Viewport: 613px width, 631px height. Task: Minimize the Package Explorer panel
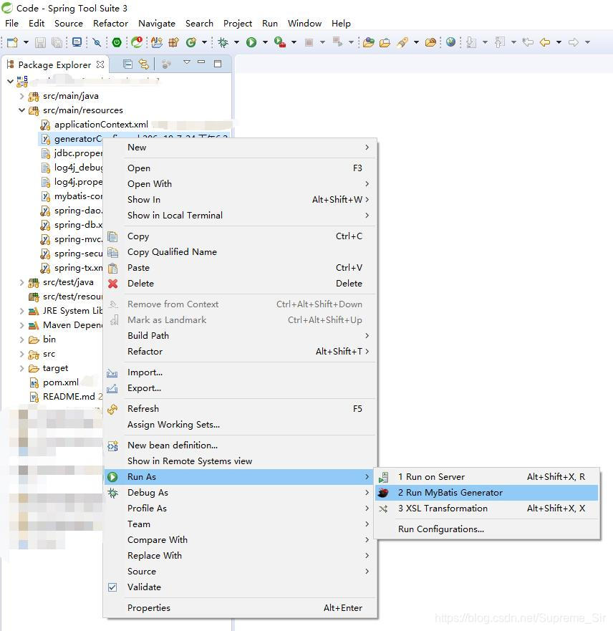(x=201, y=62)
